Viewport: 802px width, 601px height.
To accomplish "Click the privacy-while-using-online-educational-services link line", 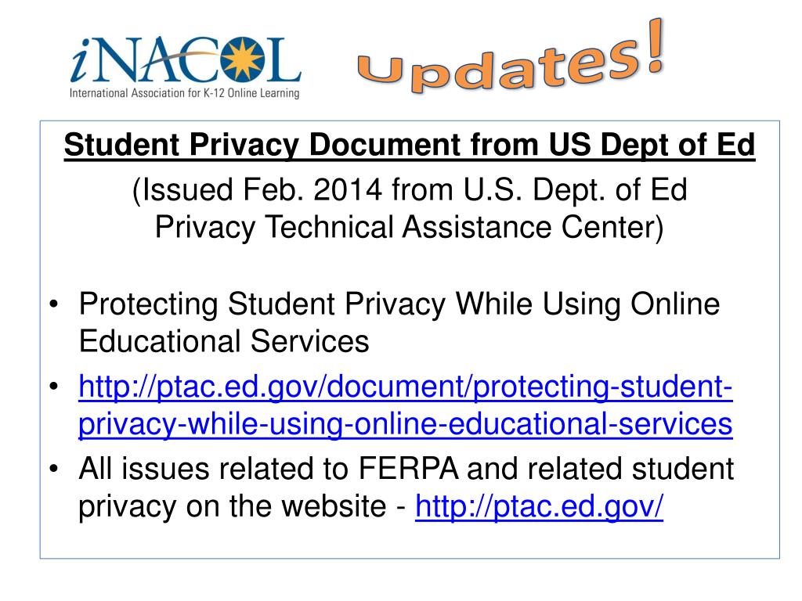I will point(406,425).
